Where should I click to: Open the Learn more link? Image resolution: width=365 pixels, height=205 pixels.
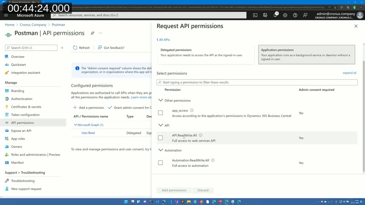tap(141, 97)
